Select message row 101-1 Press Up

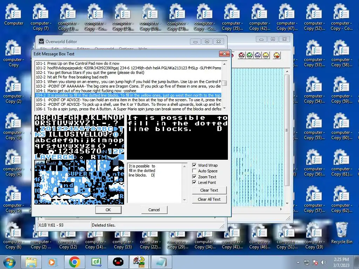click(128, 63)
